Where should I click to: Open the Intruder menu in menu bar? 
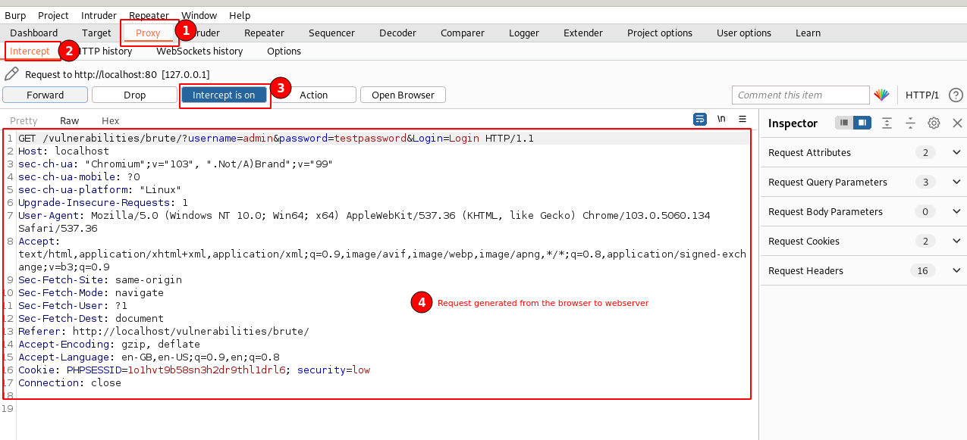click(99, 15)
